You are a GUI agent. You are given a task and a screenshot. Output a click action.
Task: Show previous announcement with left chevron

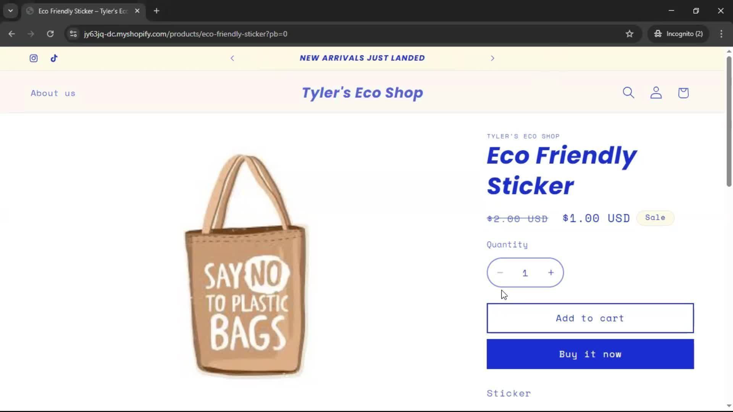pyautogui.click(x=232, y=58)
